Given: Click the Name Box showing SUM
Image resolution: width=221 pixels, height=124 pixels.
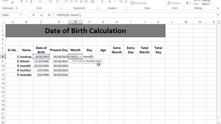Looking at the screenshot, I should pyautogui.click(x=10, y=15).
